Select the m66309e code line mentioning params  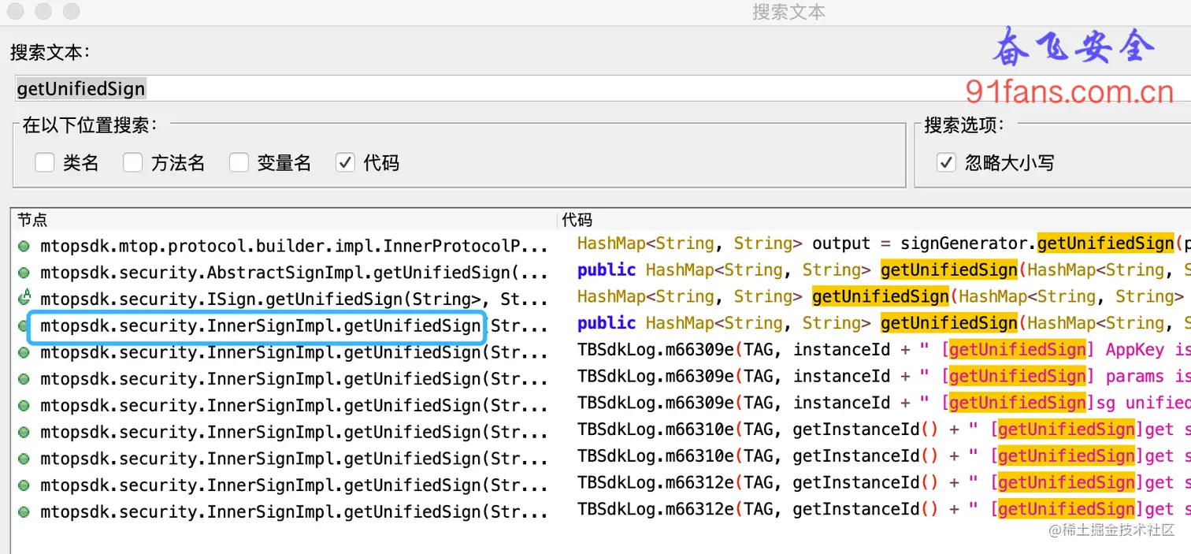884,377
